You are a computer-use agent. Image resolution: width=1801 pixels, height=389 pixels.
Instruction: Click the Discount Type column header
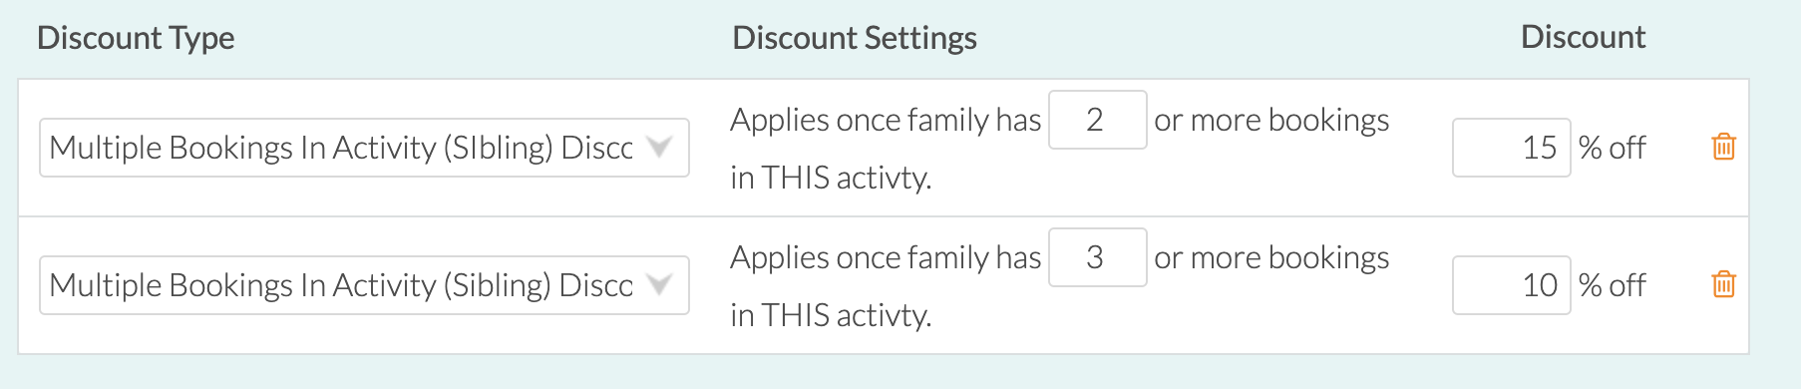coord(136,38)
